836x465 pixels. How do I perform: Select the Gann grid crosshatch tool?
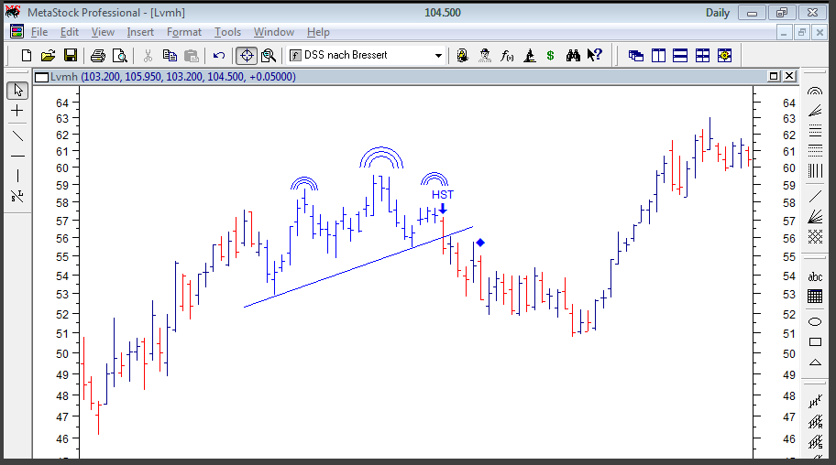point(815,236)
